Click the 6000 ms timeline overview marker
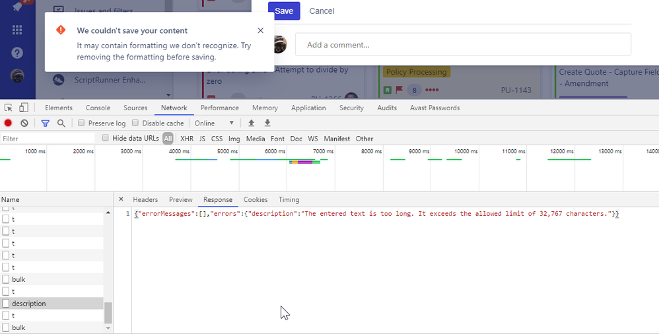This screenshot has width=659, height=334. click(275, 150)
